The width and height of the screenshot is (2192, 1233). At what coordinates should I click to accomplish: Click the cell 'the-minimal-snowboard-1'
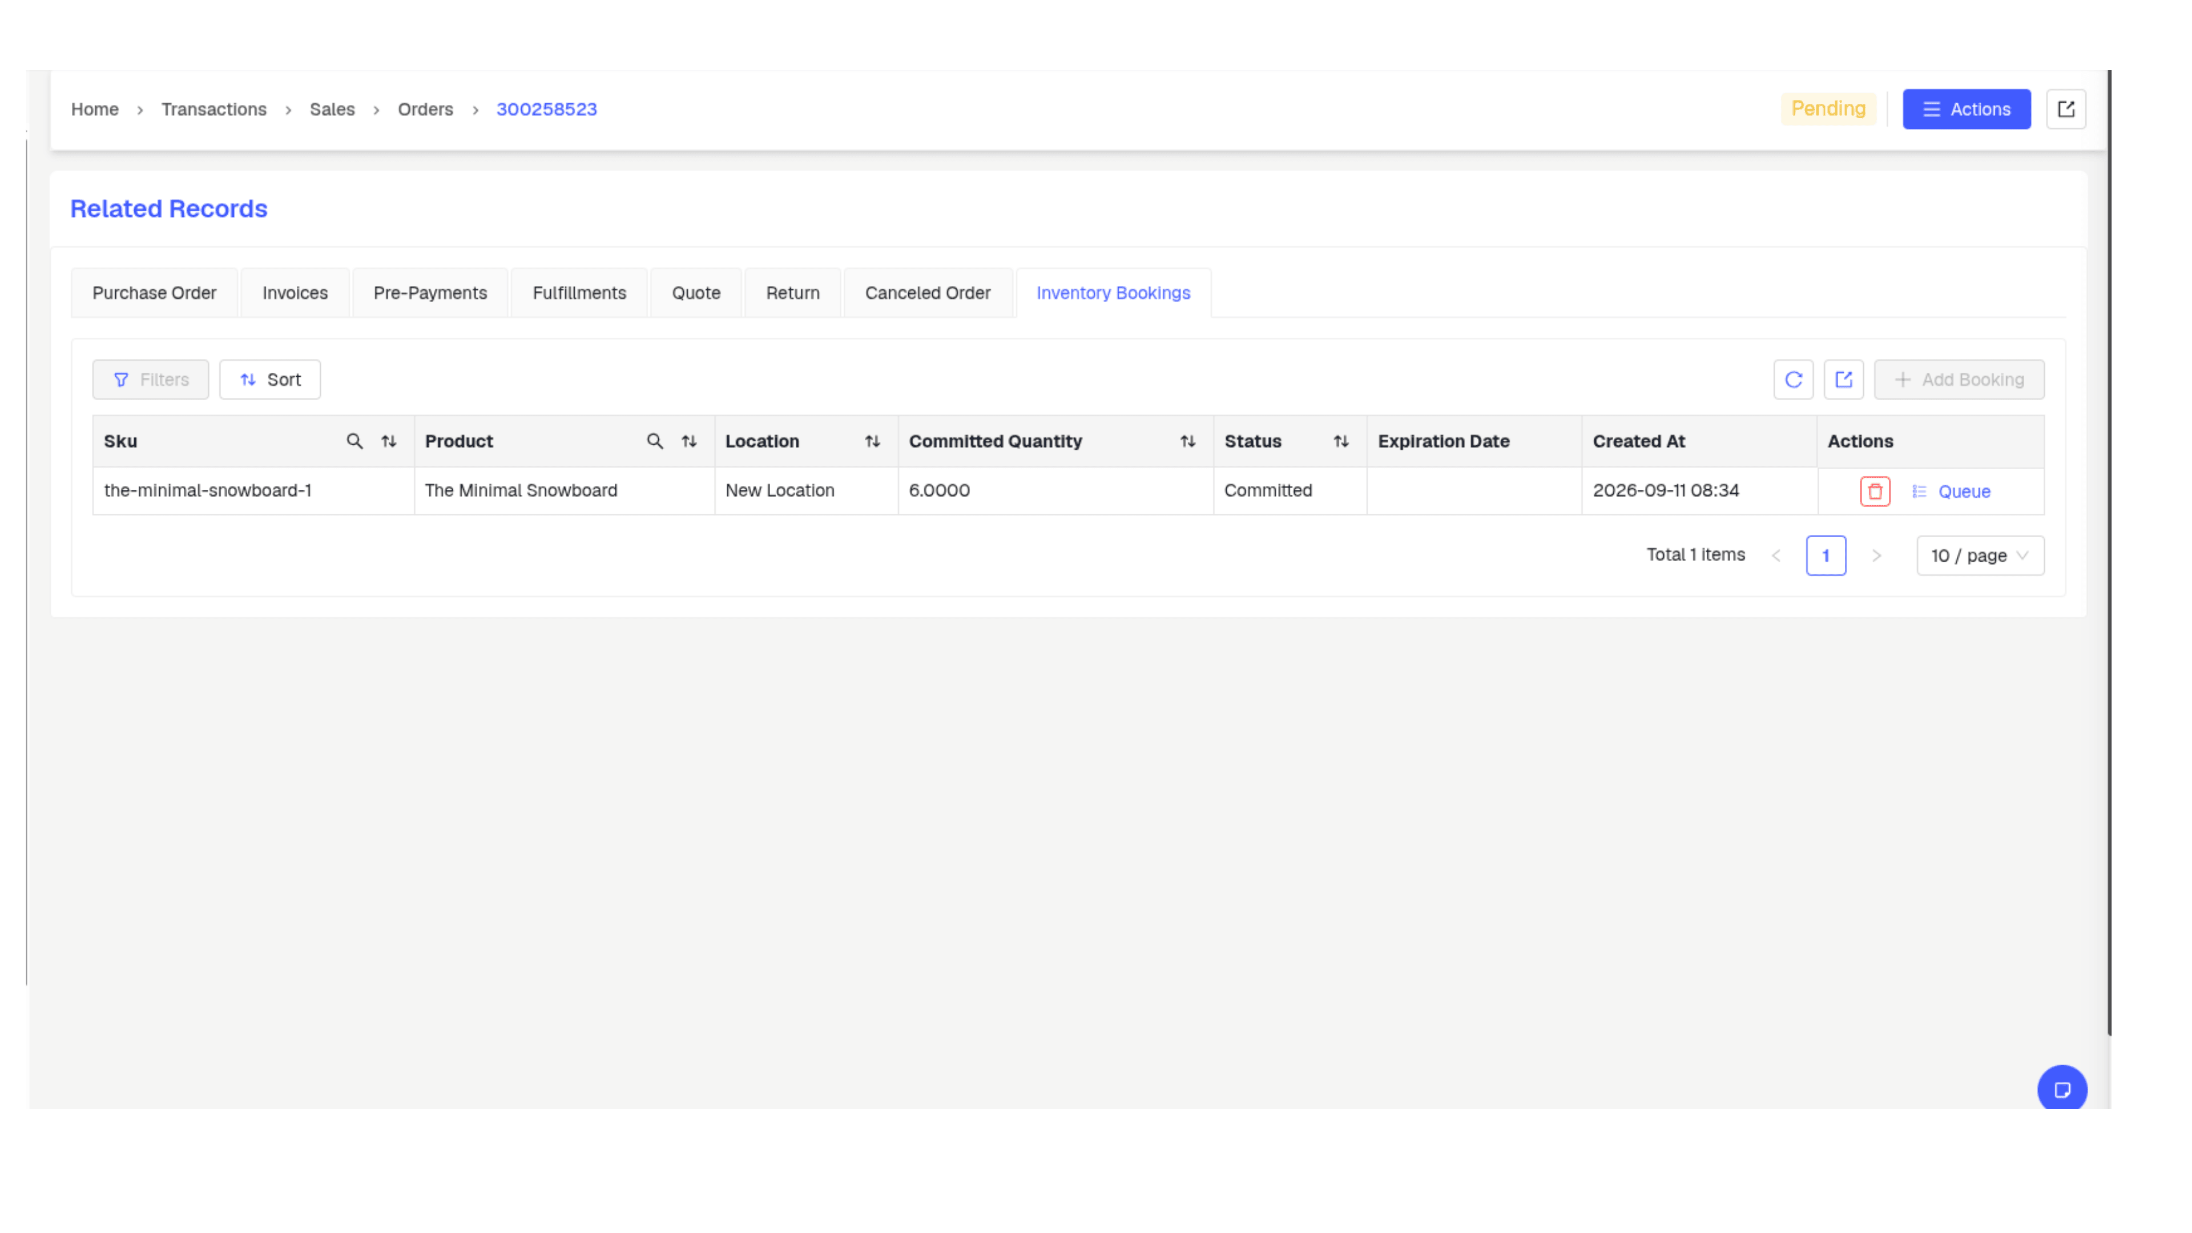pyautogui.click(x=253, y=490)
